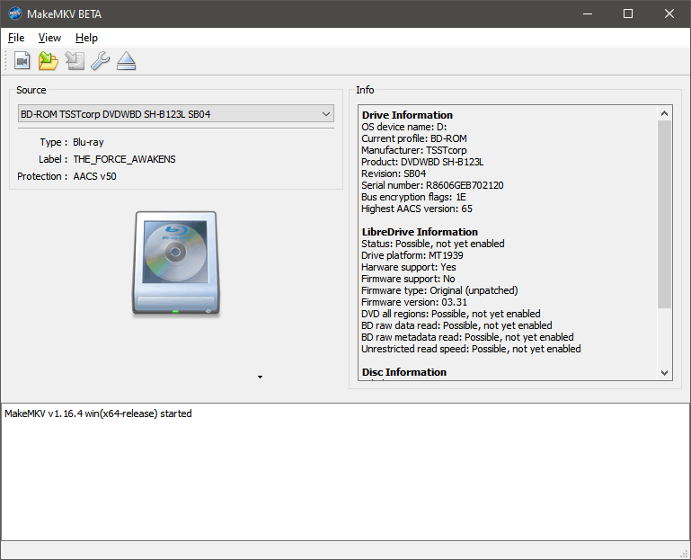Click the large Blu-ray drive open-disc button
The height and width of the screenshot is (560, 691).
pyautogui.click(x=176, y=263)
